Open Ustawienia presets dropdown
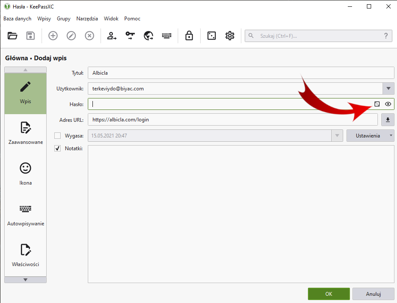This screenshot has height=303, width=397. point(370,135)
